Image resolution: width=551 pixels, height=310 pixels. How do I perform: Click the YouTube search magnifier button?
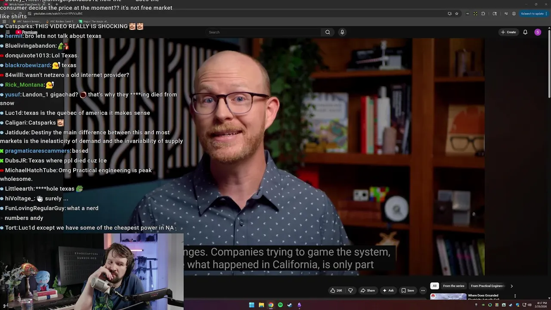(328, 32)
